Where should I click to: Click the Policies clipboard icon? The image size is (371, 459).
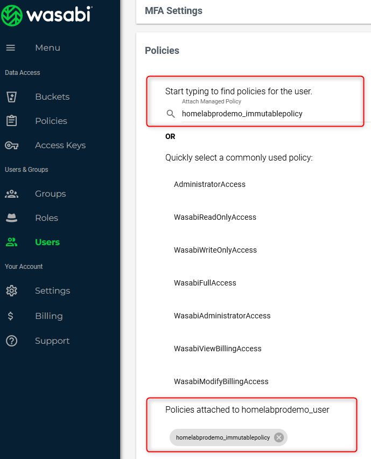pos(11,121)
